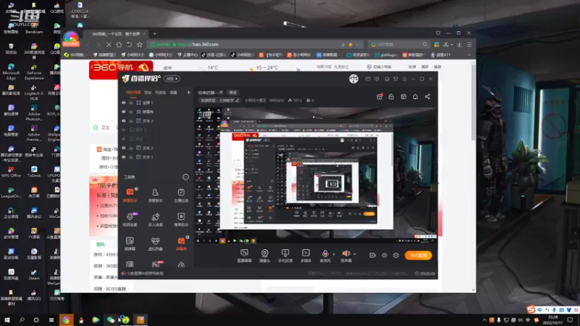Switch to the fourth scene tab
The height and width of the screenshot is (326, 580).
coord(173,93)
